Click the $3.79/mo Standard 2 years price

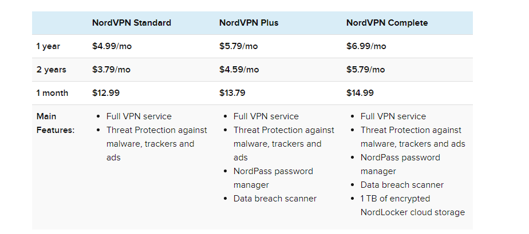[x=111, y=70]
